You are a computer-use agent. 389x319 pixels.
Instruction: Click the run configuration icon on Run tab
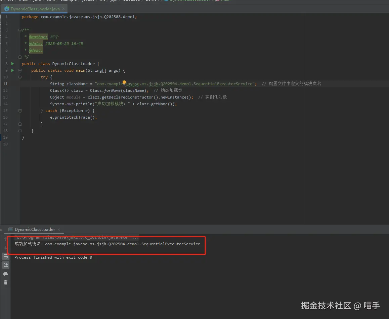[11, 230]
